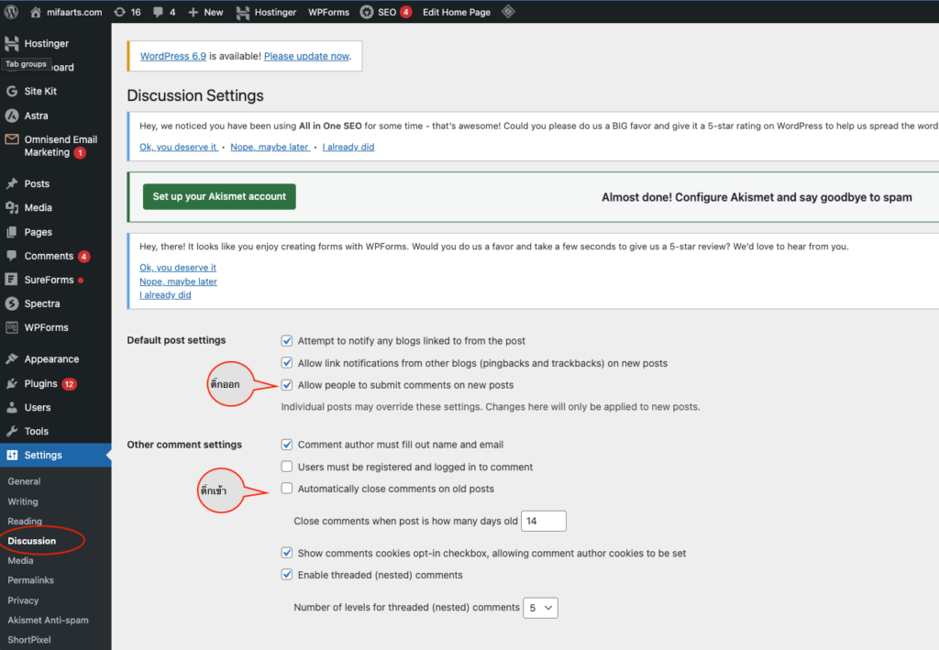939x650 pixels.
Task: Uncheck Allow people to submit comments on new posts
Action: pyautogui.click(x=287, y=385)
